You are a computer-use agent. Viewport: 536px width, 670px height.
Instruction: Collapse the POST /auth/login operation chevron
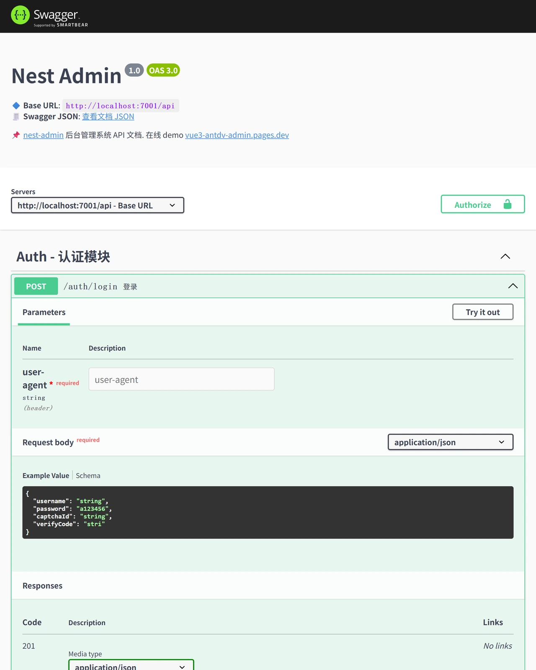513,286
